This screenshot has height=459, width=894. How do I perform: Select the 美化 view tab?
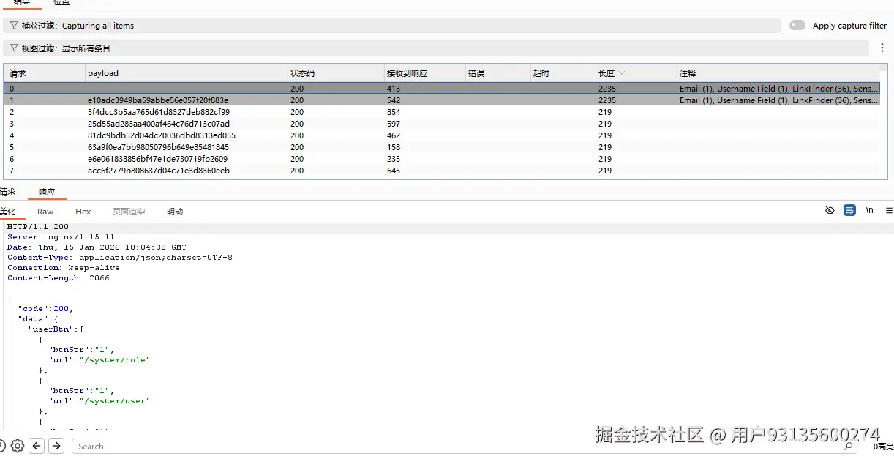pyautogui.click(x=7, y=212)
